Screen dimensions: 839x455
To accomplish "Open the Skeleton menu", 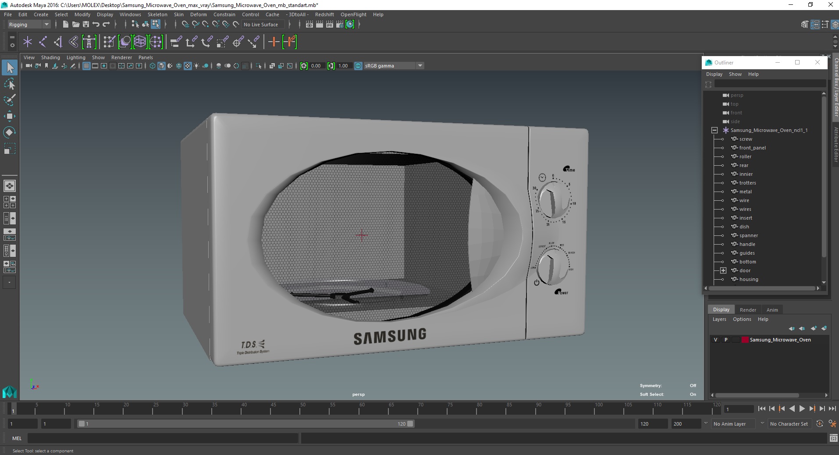I will tap(157, 14).
